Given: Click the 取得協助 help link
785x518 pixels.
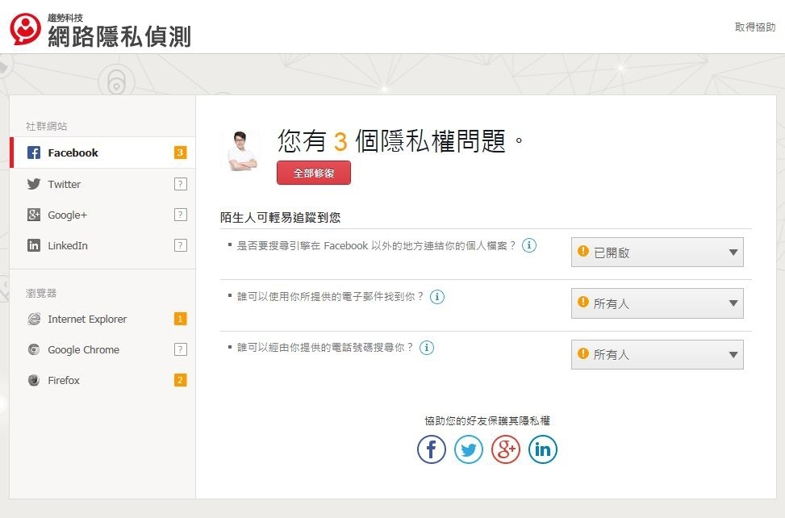Looking at the screenshot, I should 754,27.
